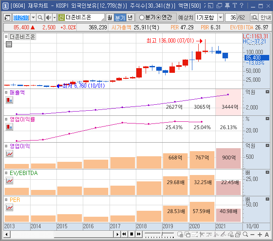The image size is (273, 241).
Task: Click the horizontal scrollbar right arrow
Action: click(117, 234)
